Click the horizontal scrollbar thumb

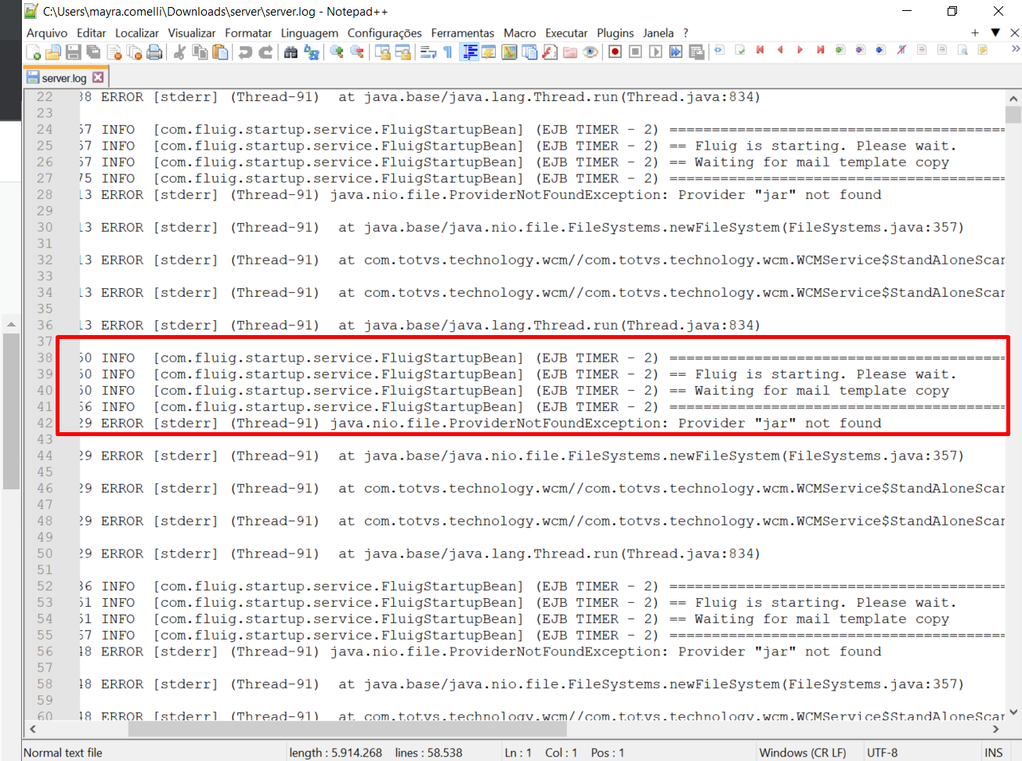[347, 729]
